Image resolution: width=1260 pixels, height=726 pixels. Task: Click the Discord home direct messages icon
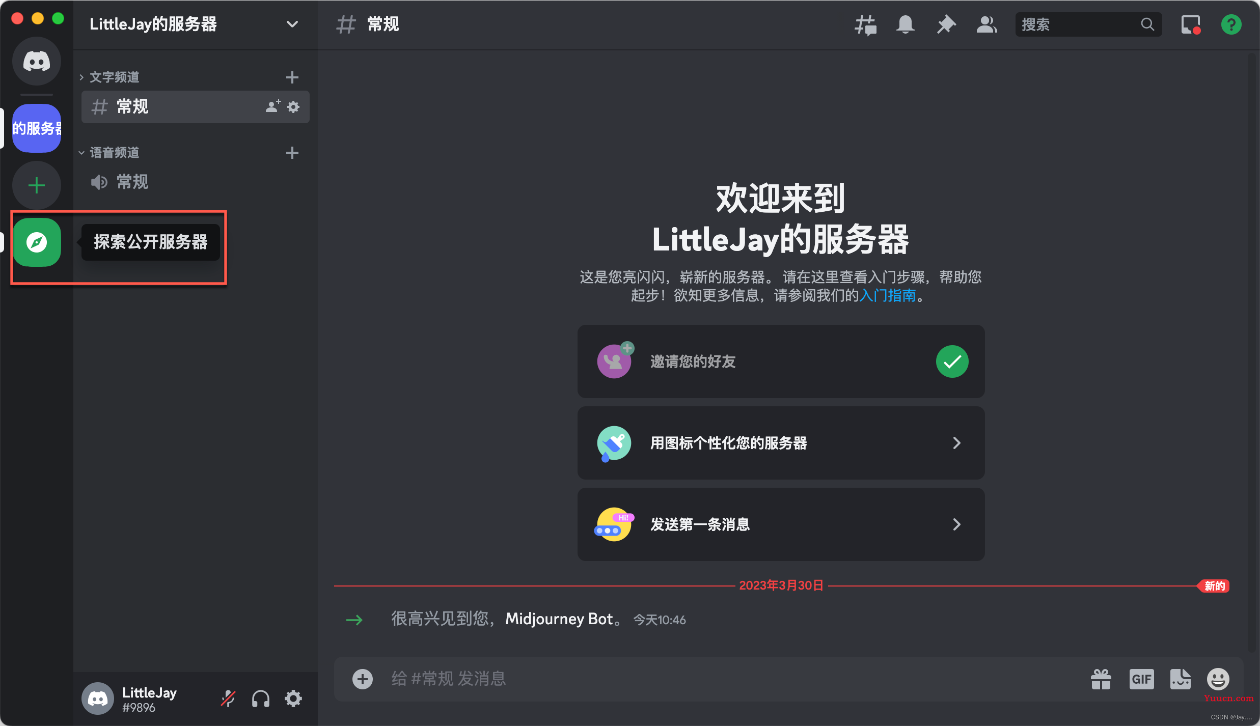(37, 62)
